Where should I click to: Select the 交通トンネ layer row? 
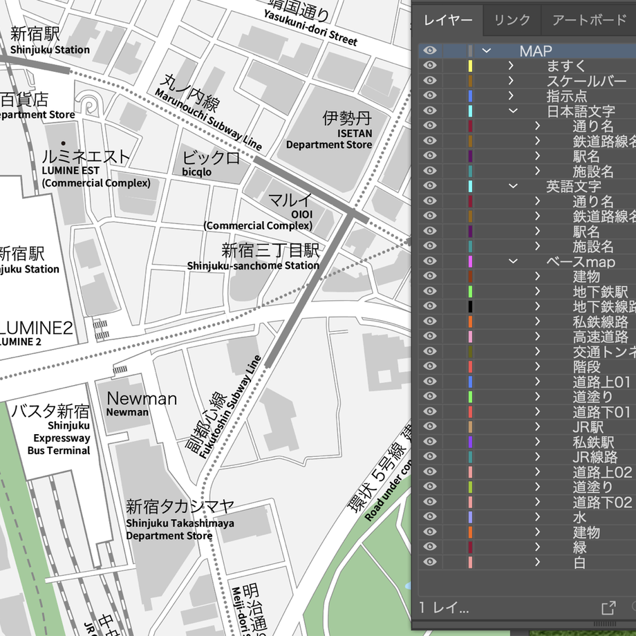[527, 351]
